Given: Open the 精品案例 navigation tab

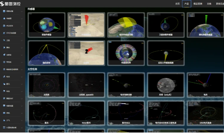Looking at the screenshot, I should [x=198, y=4].
